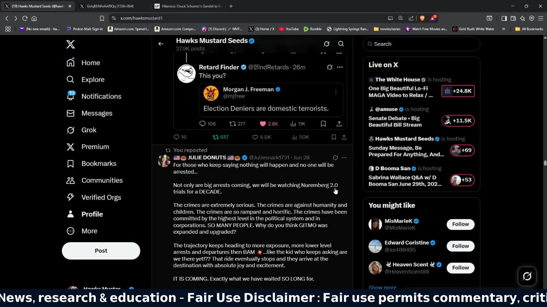Image resolution: width=547 pixels, height=307 pixels.
Task: Switch to the Chuck Schumer's Gambit tab
Action: click(x=188, y=6)
